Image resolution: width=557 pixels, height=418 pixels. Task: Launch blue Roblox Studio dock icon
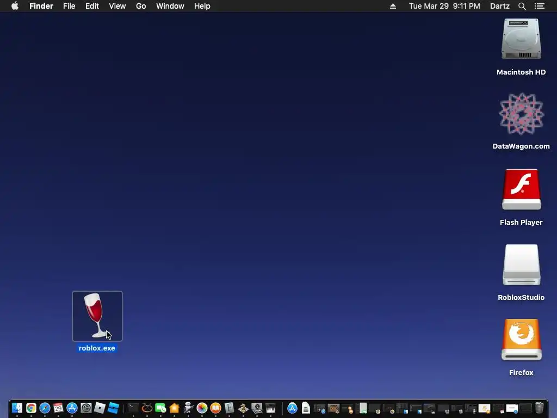click(x=113, y=408)
